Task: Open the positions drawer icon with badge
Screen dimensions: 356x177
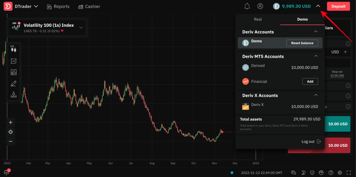Action: point(6,172)
